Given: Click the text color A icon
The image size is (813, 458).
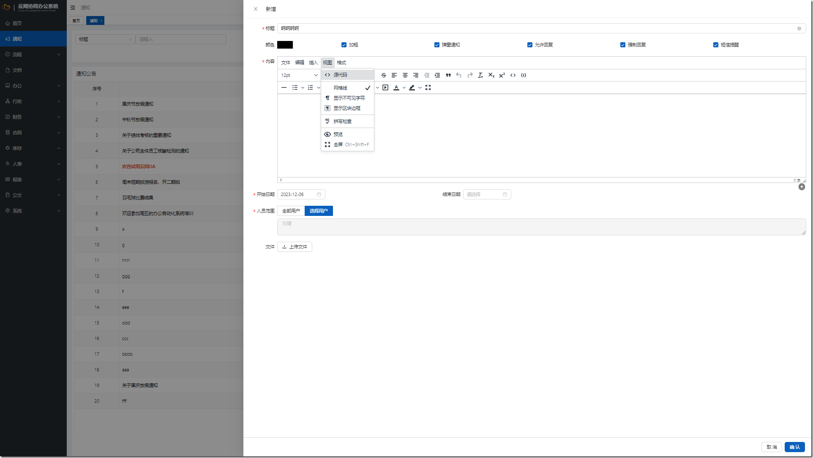Looking at the screenshot, I should [396, 87].
